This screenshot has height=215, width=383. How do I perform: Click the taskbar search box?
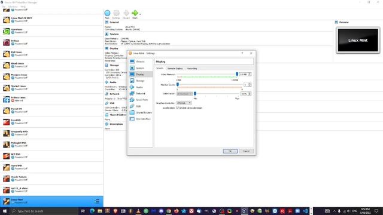point(44,211)
